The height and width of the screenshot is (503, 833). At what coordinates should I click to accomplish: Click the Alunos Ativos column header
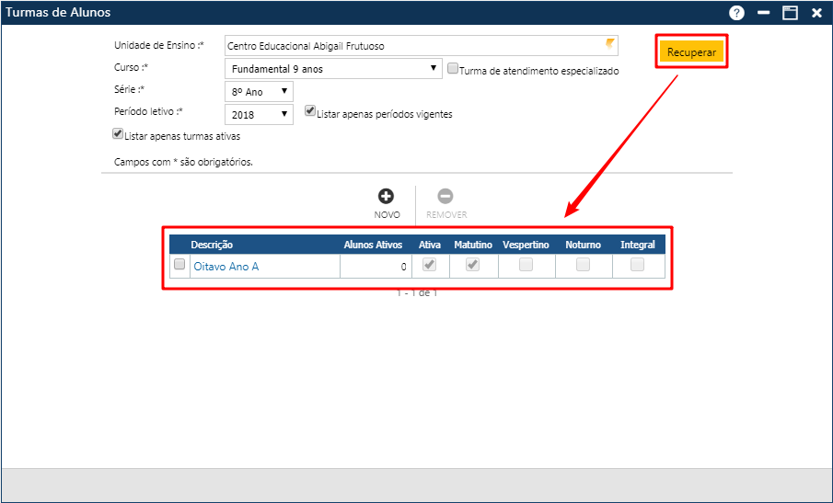[373, 245]
